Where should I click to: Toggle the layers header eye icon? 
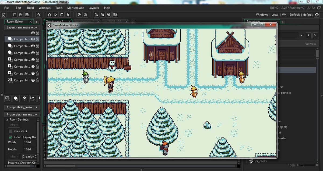pyautogui.click(x=33, y=33)
